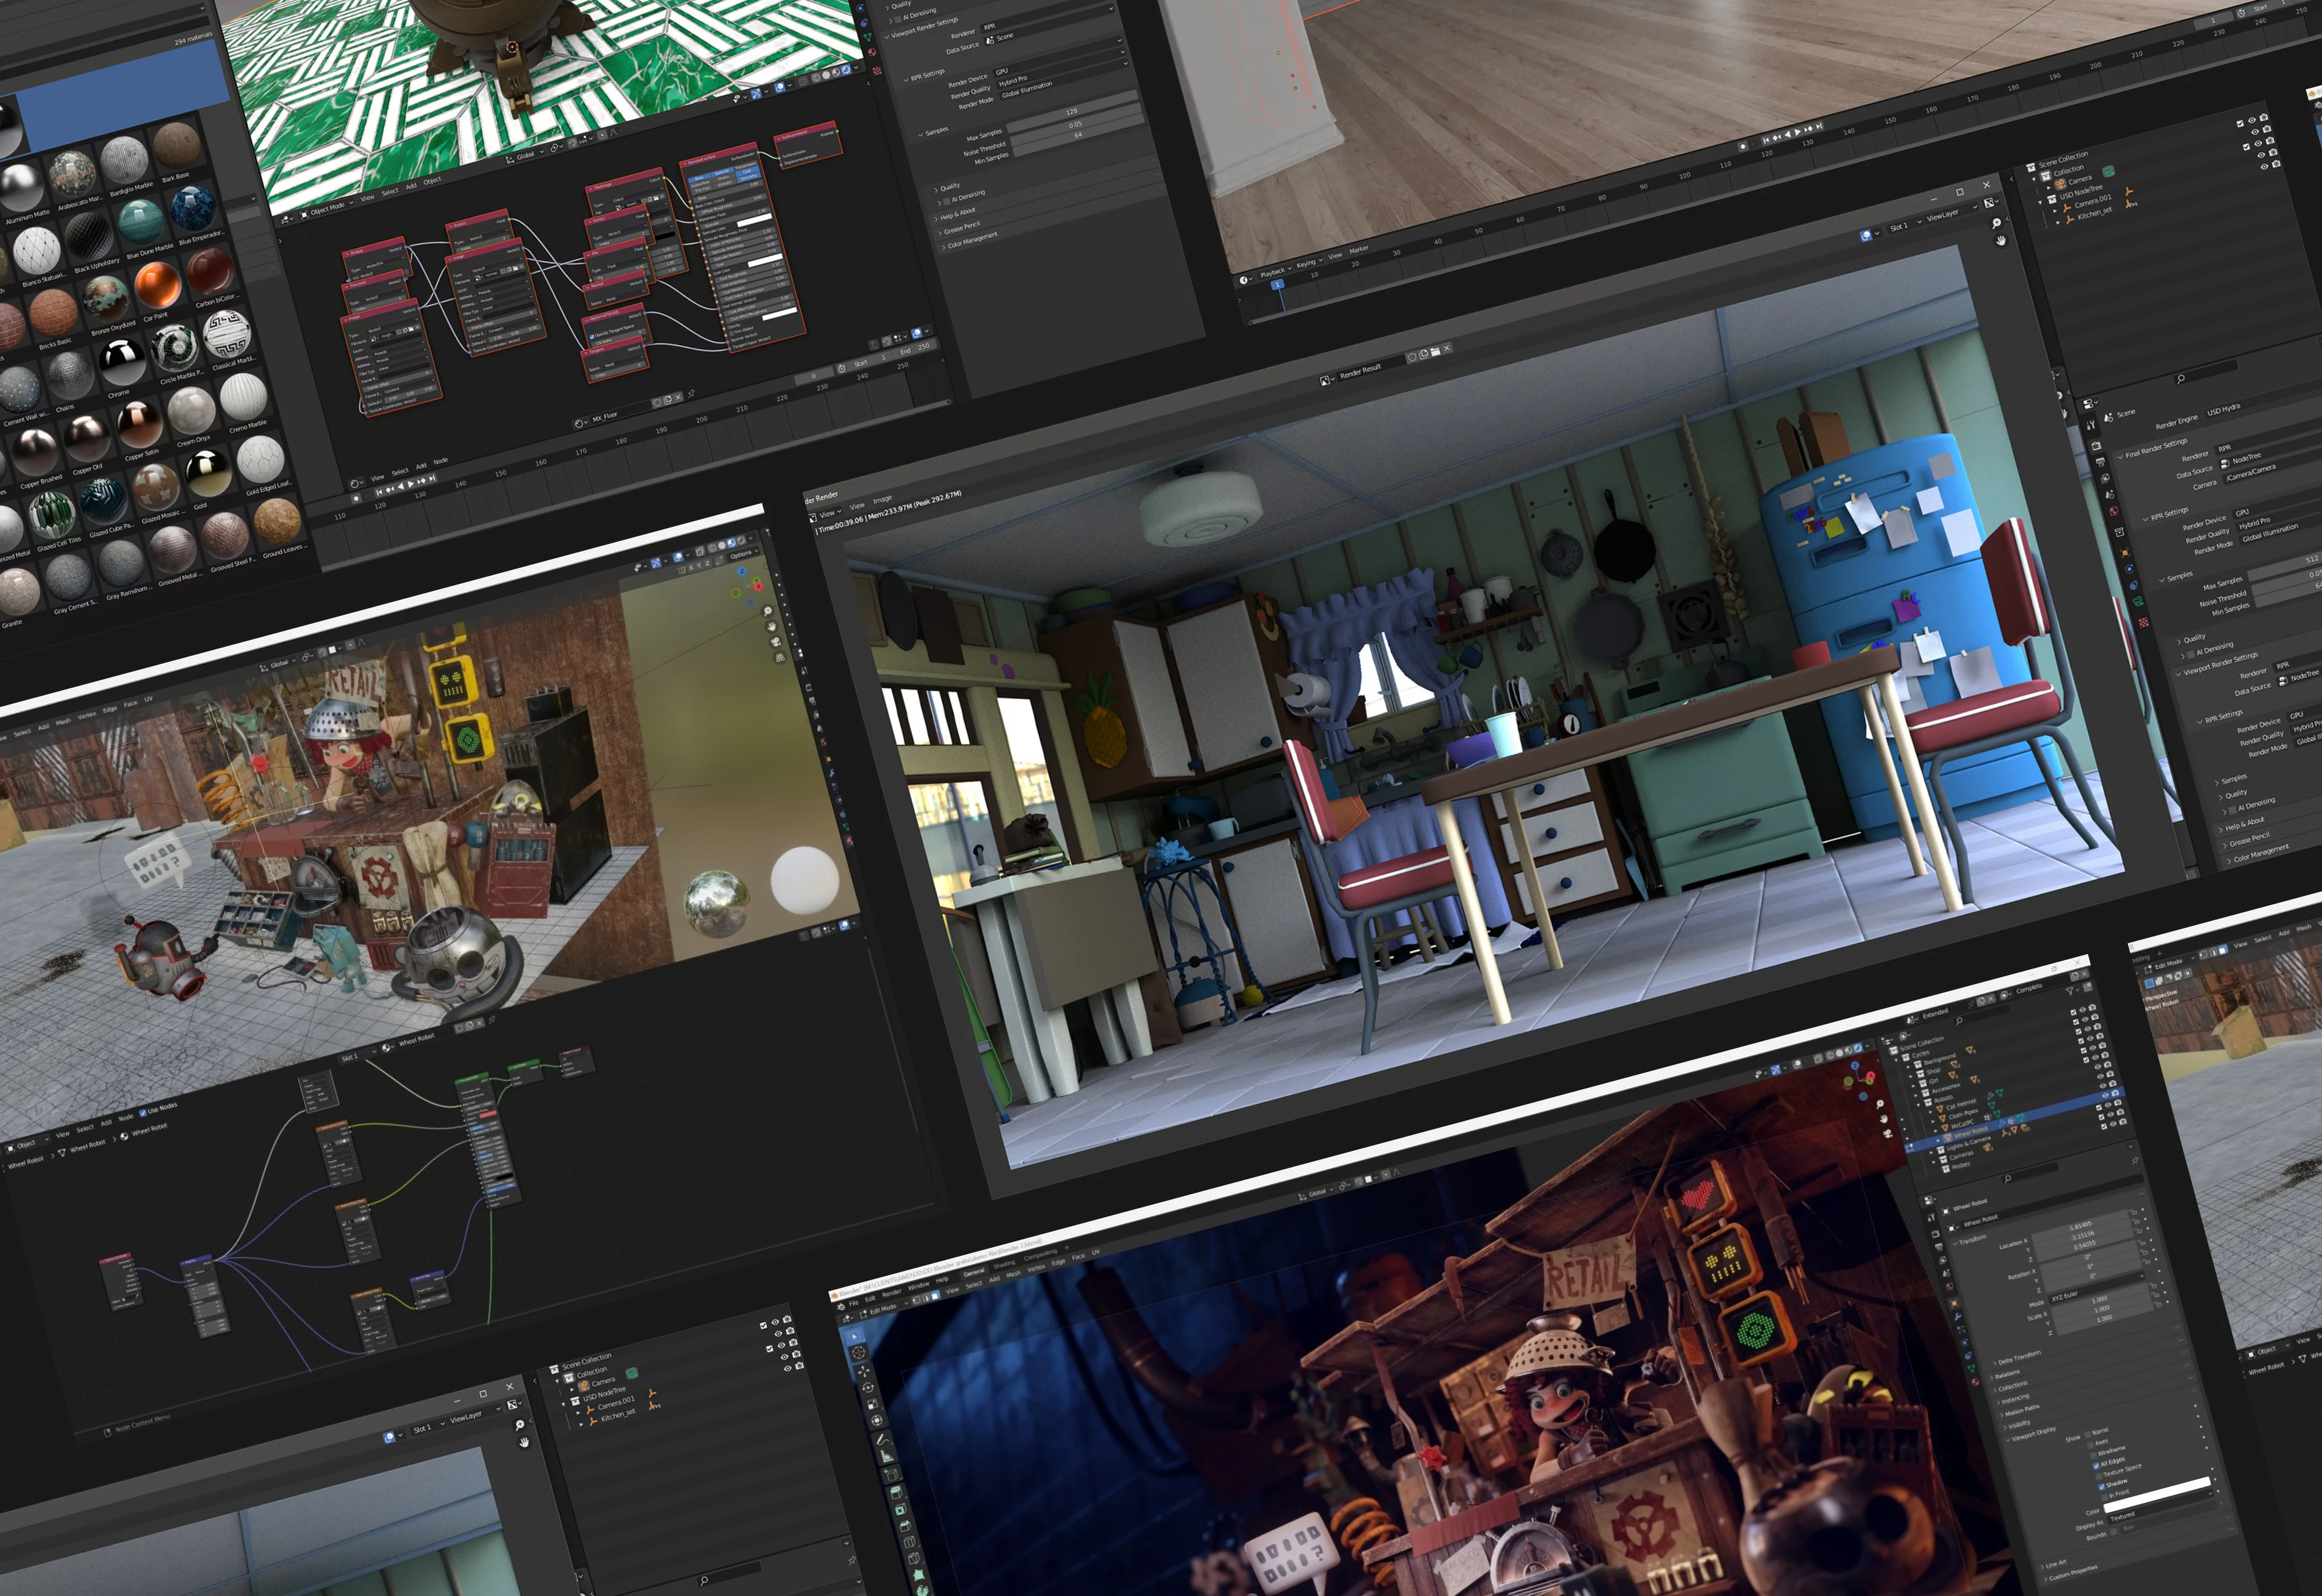
Task: Uncheck the Shadow checkbox under Viewport Display
Action: (2101, 1487)
